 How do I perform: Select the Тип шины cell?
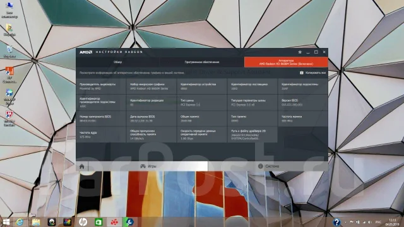(202, 102)
